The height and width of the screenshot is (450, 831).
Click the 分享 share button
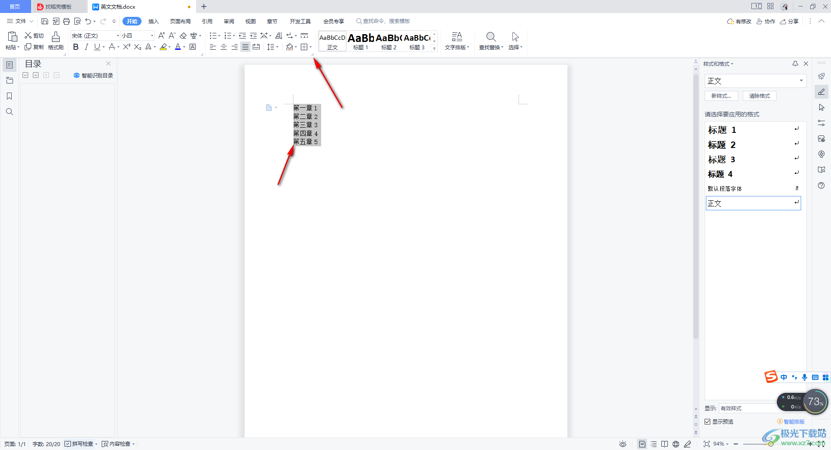coord(789,21)
